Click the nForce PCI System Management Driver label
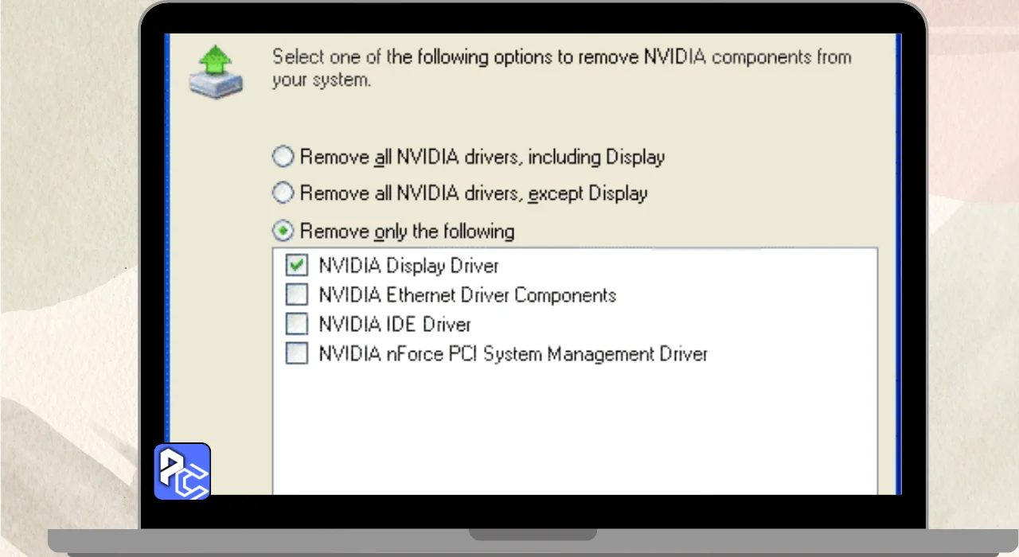 513,353
